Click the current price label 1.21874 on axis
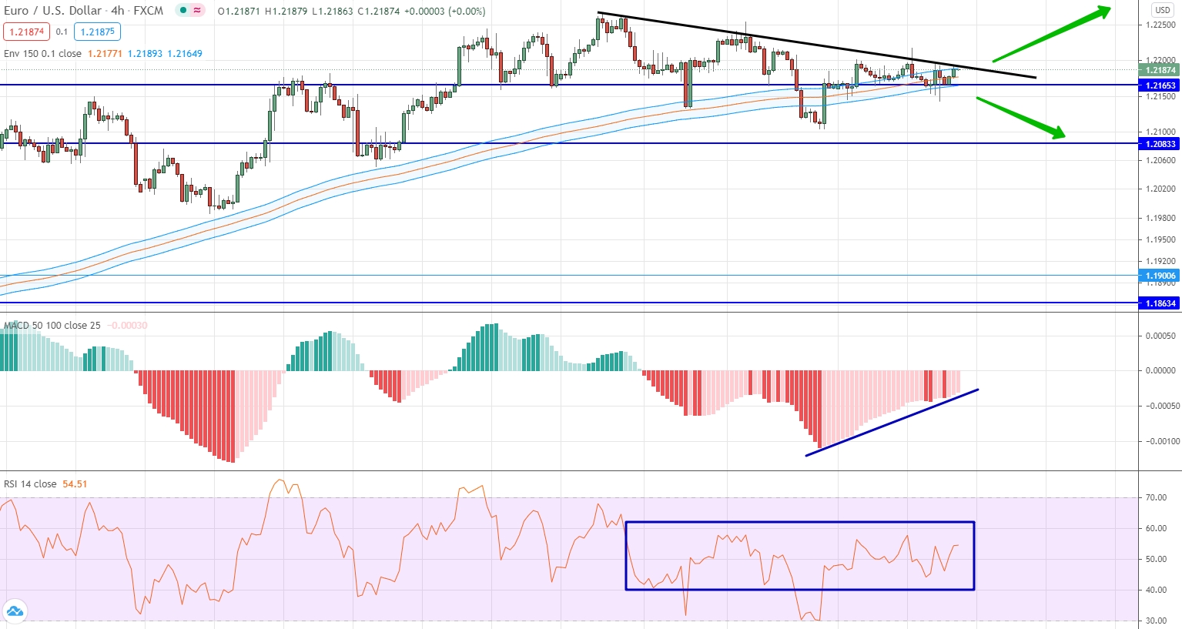The width and height of the screenshot is (1182, 629). pyautogui.click(x=1160, y=71)
